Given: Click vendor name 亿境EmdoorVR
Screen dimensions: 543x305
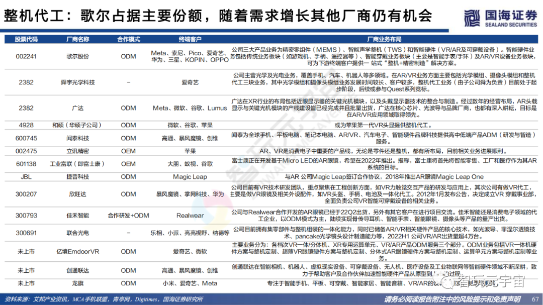Looking at the screenshot, I should pos(77,252).
